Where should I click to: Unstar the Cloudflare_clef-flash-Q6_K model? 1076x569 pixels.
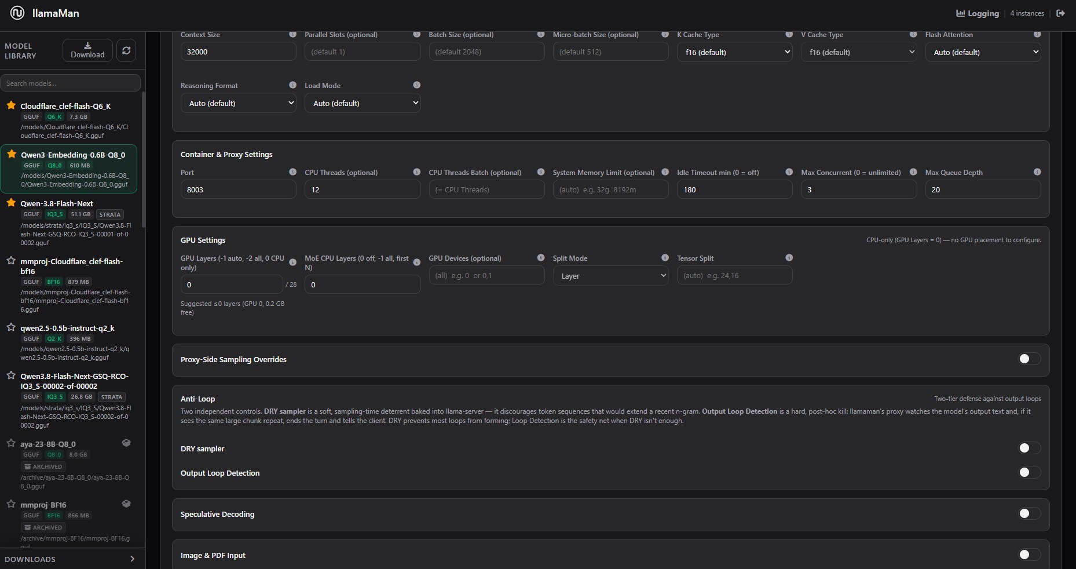point(11,105)
